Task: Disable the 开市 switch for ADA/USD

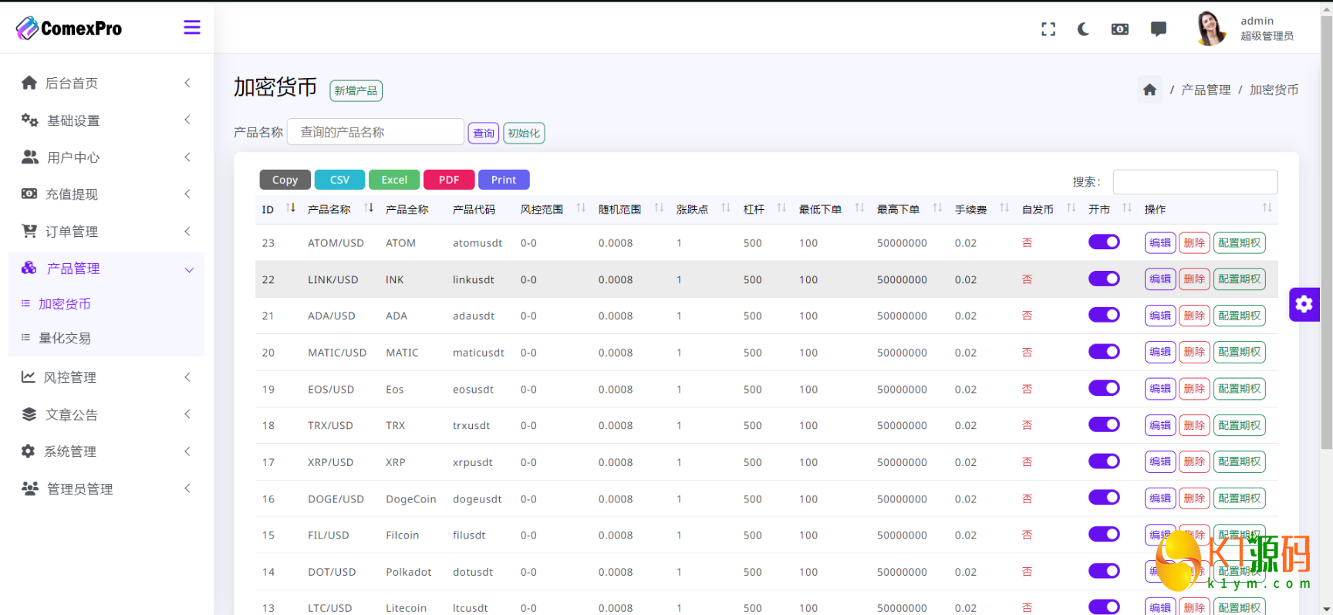Action: click(1103, 315)
